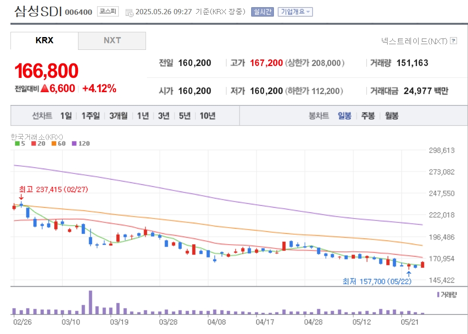Screen dimensions: 468x334
Task: Click the 04/08 date label on the axis
Action: [x=217, y=322]
